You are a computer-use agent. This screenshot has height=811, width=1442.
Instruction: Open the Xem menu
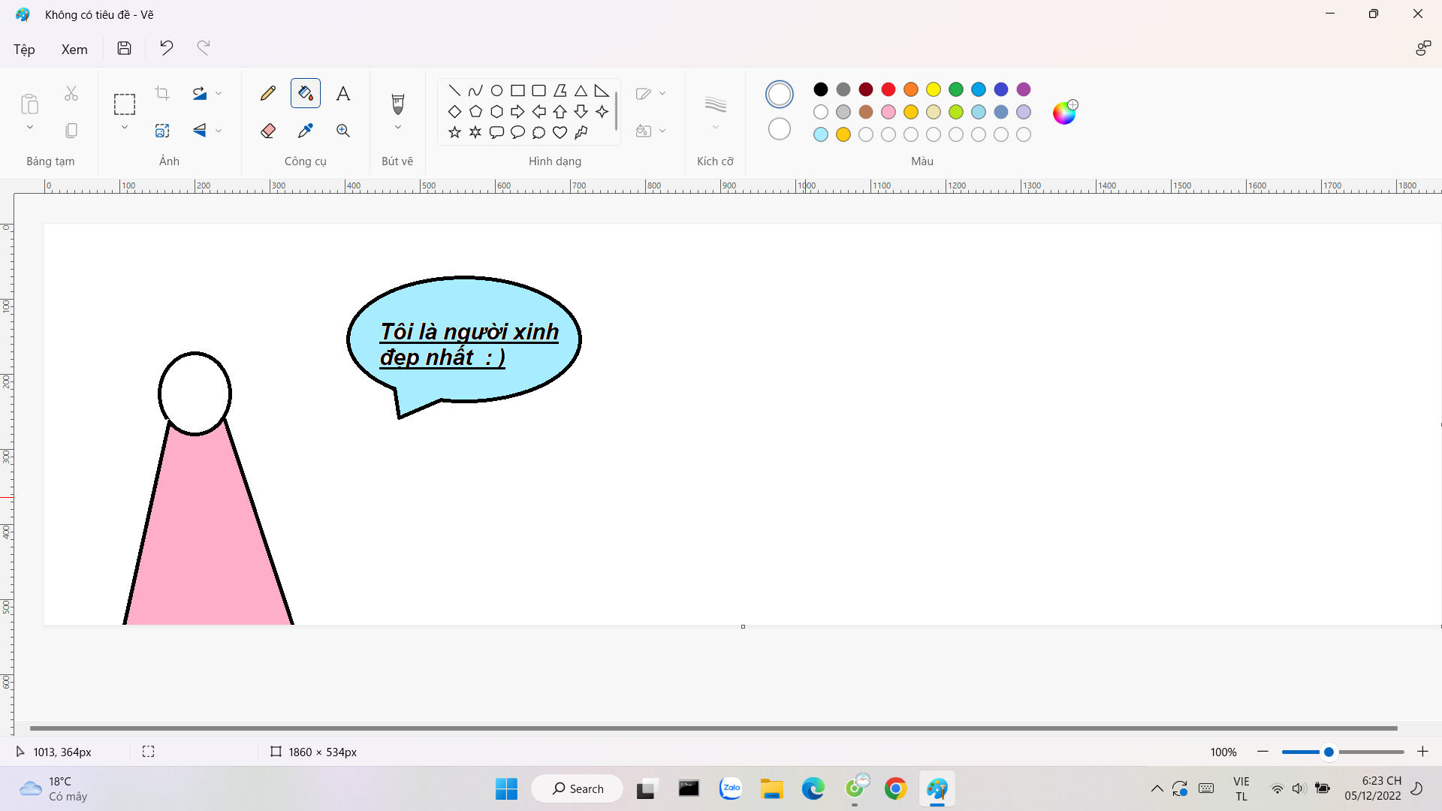click(x=74, y=49)
